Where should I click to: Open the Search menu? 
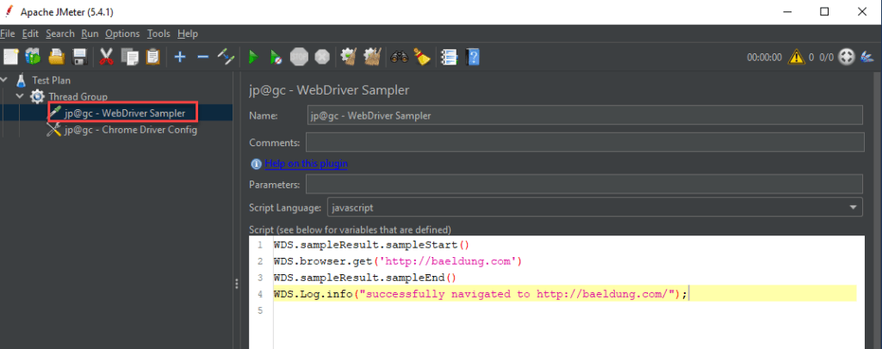[x=60, y=34]
